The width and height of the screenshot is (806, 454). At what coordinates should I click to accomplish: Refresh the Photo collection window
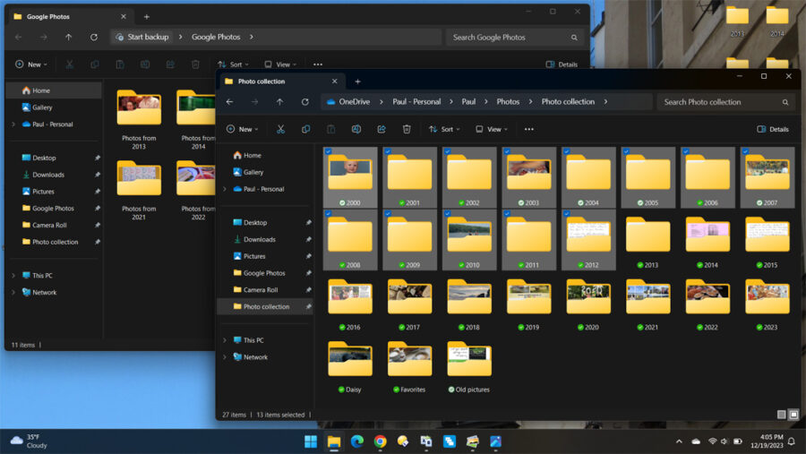tap(305, 102)
